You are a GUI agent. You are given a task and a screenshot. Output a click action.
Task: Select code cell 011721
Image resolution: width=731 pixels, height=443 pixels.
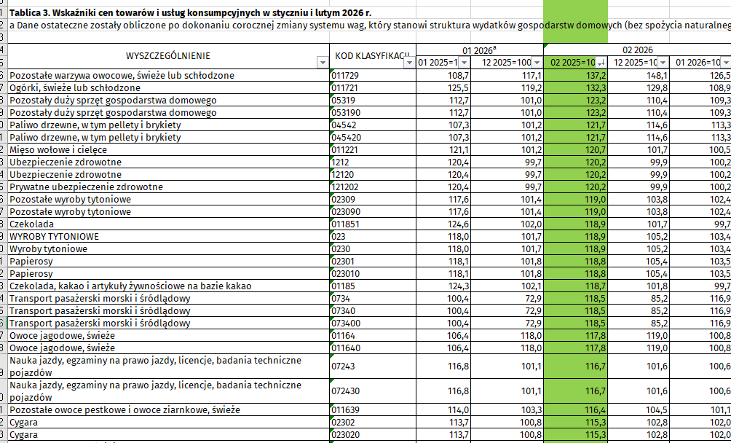(x=373, y=87)
